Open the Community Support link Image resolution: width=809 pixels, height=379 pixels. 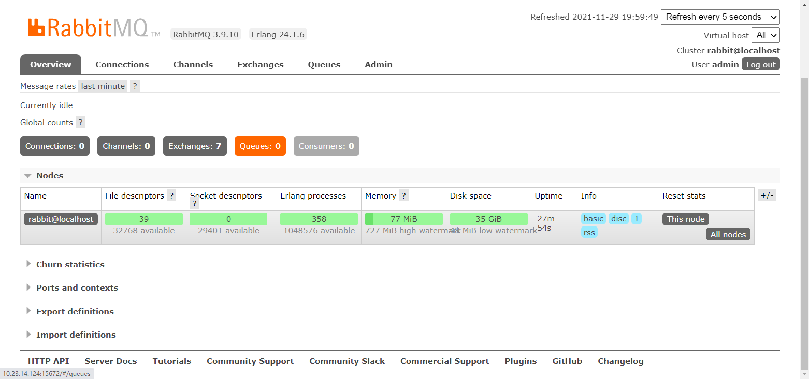coord(250,361)
